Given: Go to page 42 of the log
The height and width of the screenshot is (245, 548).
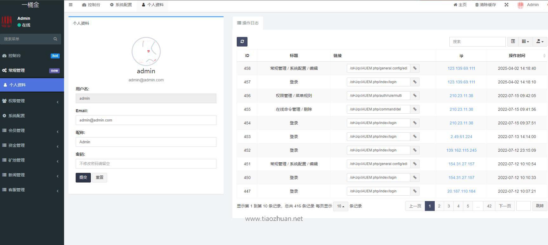Looking at the screenshot, I should (x=489, y=206).
